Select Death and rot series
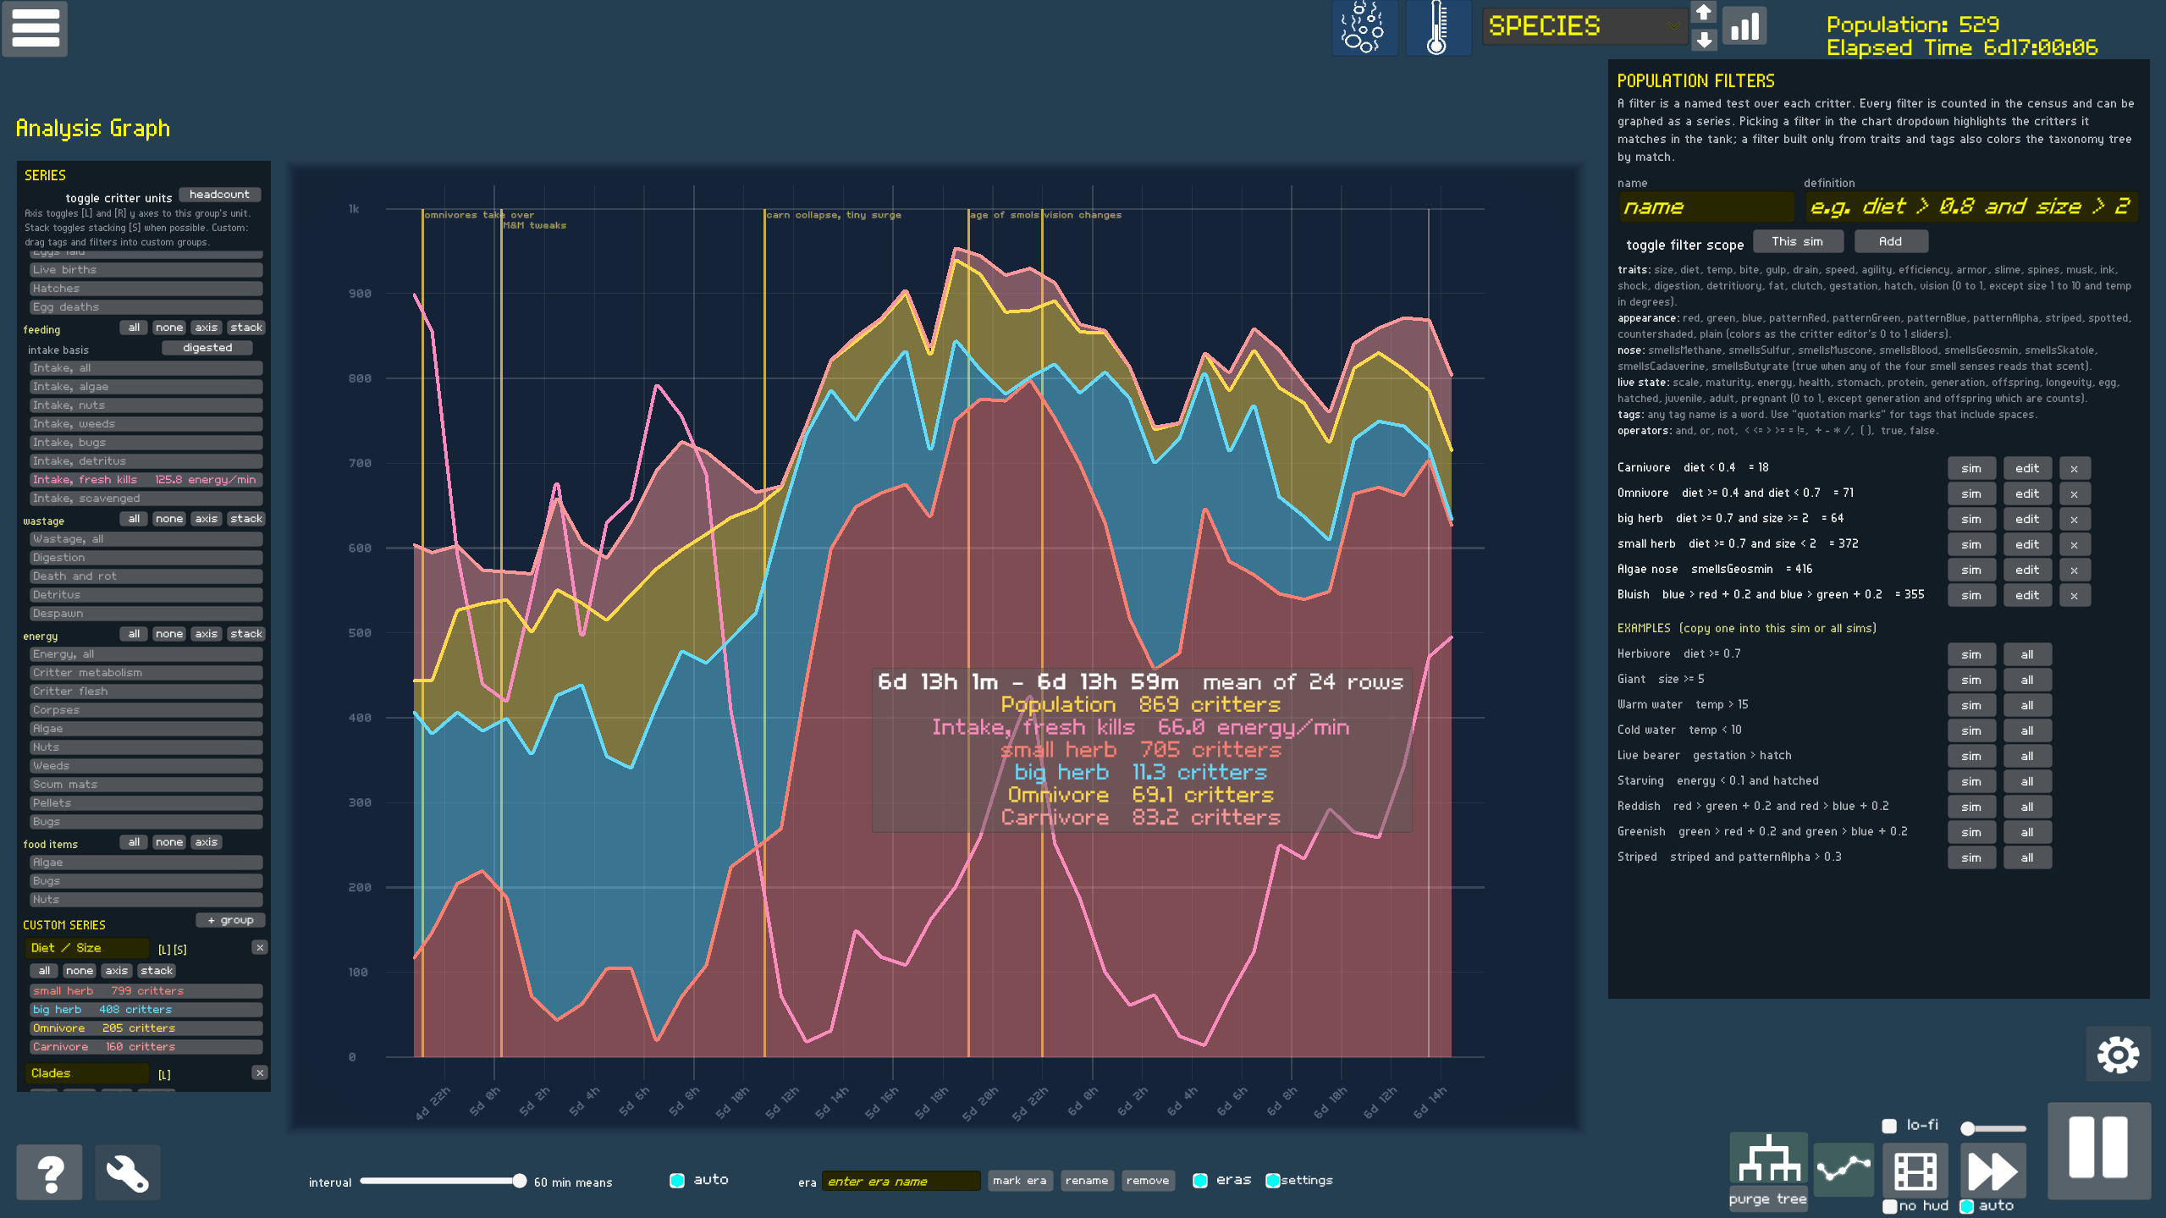This screenshot has width=2166, height=1218. 146,576
